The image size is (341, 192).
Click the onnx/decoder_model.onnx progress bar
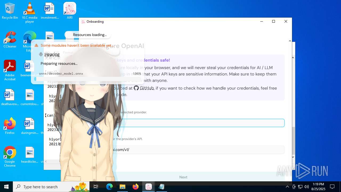tap(88, 79)
